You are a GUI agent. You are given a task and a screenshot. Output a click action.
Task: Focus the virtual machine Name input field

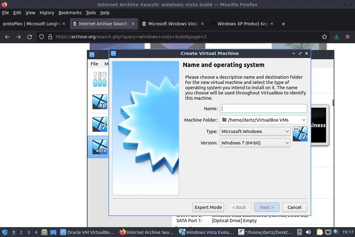pyautogui.click(x=263, y=108)
